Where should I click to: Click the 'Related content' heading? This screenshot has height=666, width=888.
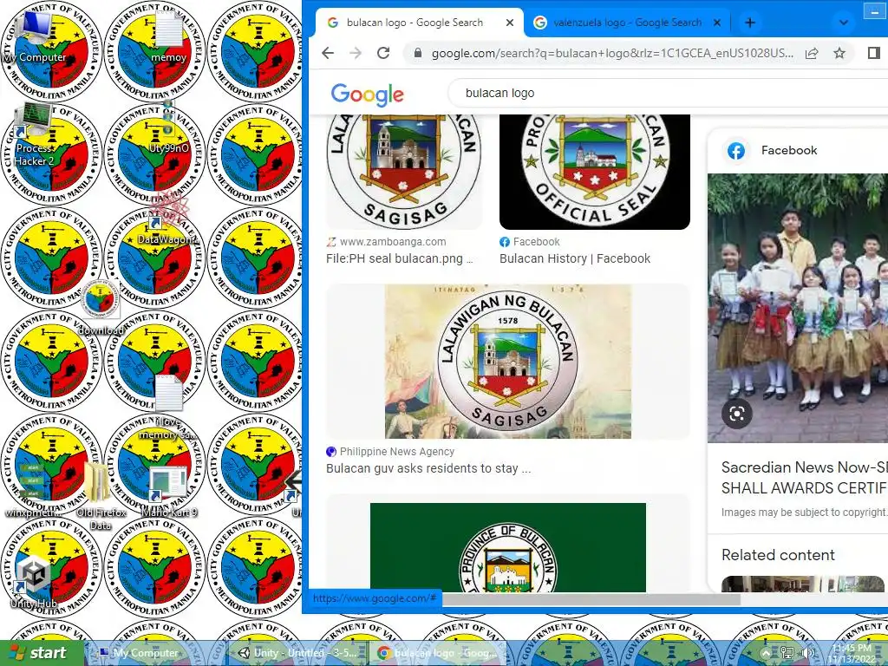pos(778,555)
